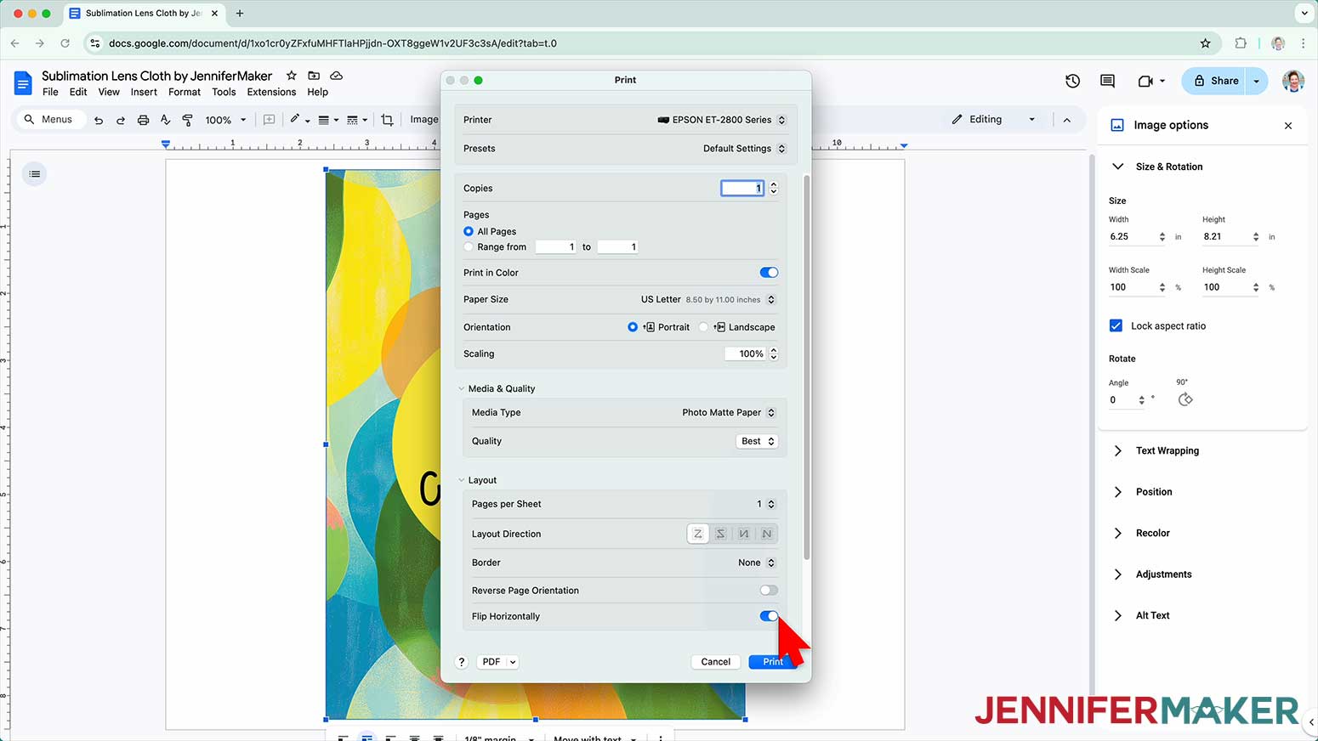Star the document
1318x741 pixels.
[x=292, y=76]
